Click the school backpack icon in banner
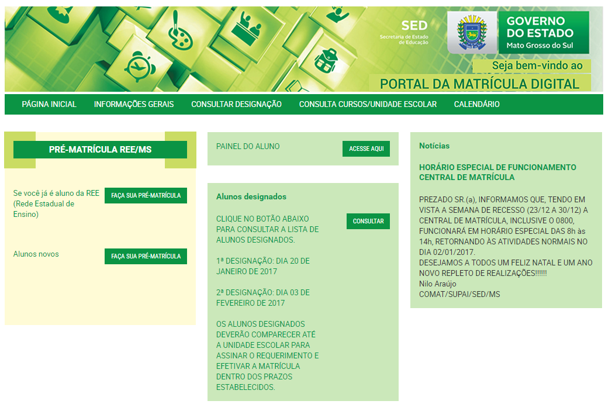Image resolution: width=612 pixels, height=411 pixels. [x=326, y=61]
